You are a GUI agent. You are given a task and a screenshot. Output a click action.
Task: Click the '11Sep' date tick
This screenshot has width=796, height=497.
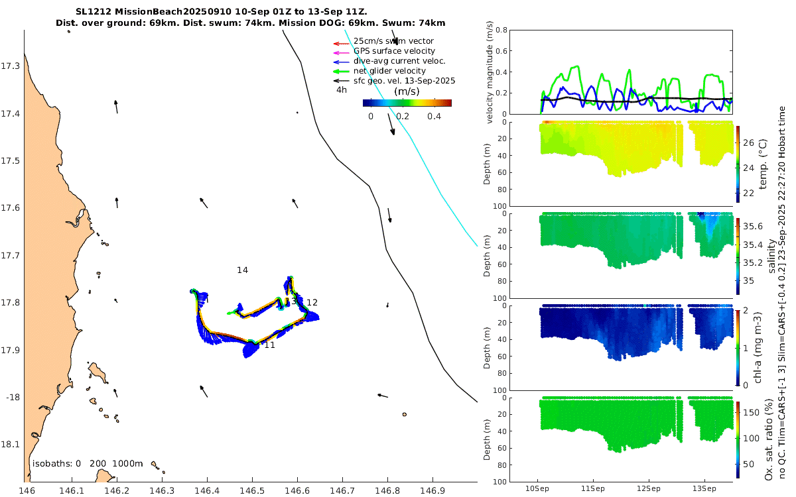593,488
